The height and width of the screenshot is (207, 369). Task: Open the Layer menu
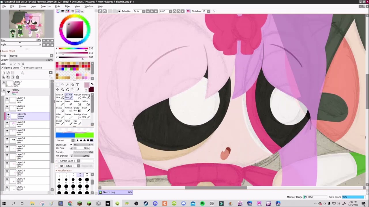pyautogui.click(x=33, y=6)
